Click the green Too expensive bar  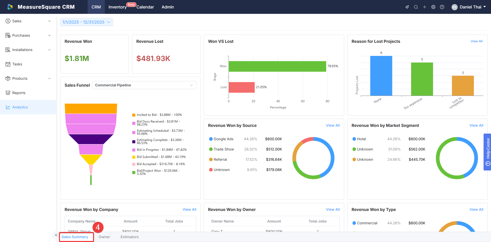[x=422, y=79]
